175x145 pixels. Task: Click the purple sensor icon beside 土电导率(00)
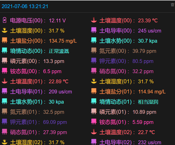click(94, 30)
